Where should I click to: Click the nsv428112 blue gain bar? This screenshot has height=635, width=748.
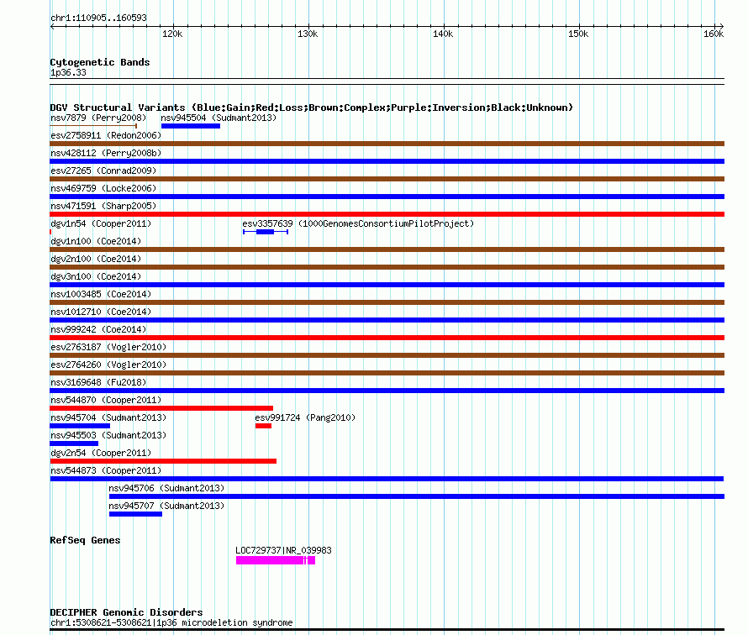tap(387, 161)
